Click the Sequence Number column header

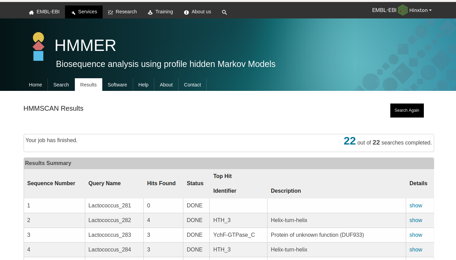pyautogui.click(x=51, y=183)
